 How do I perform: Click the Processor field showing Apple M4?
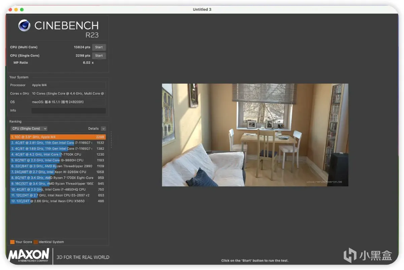tap(68, 85)
